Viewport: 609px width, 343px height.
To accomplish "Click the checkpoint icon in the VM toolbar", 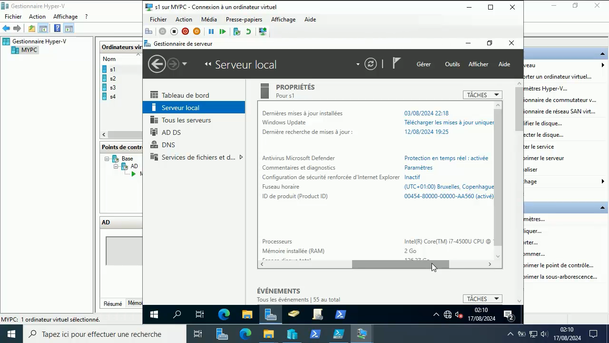I will pyautogui.click(x=236, y=31).
